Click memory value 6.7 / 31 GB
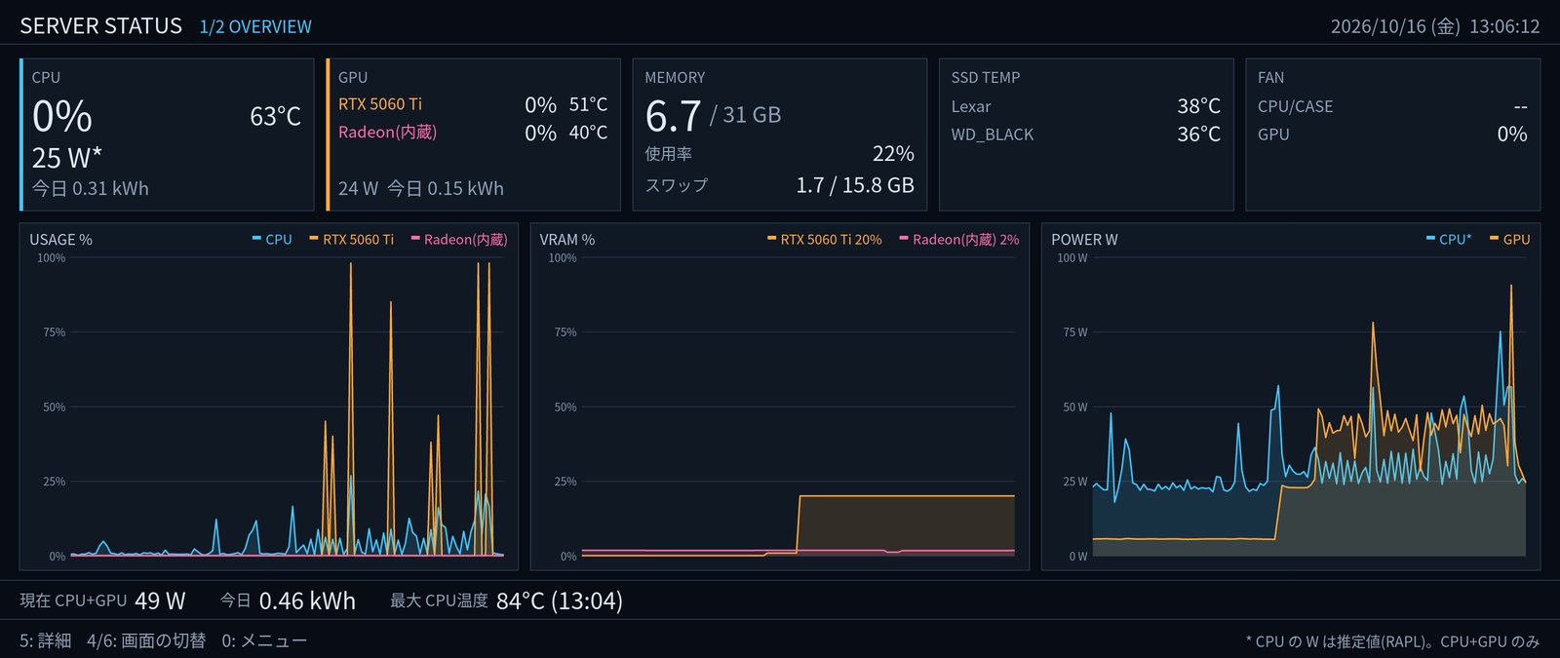Image resolution: width=1560 pixels, height=658 pixels. [x=713, y=116]
